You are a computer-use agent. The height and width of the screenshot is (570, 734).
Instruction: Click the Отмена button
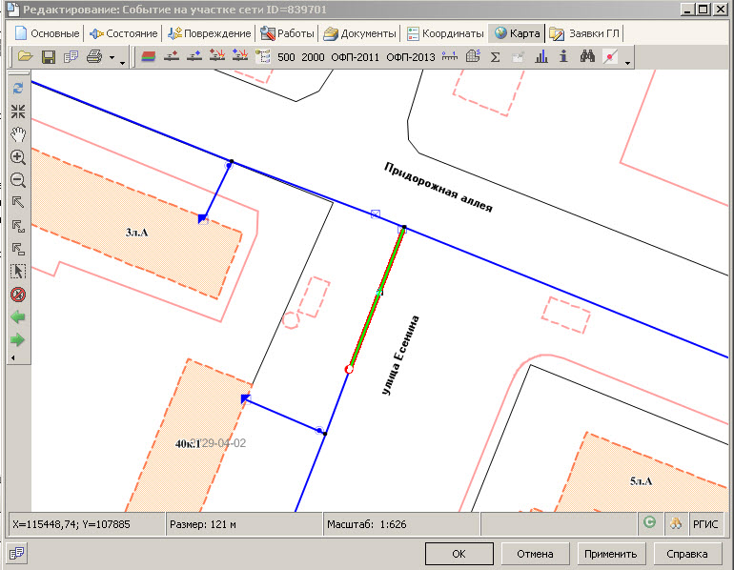[535, 553]
